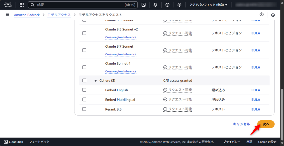Open プライバシー footer link
Image resolution: width=284 pixels, height=146 pixels.
pyautogui.click(x=232, y=142)
